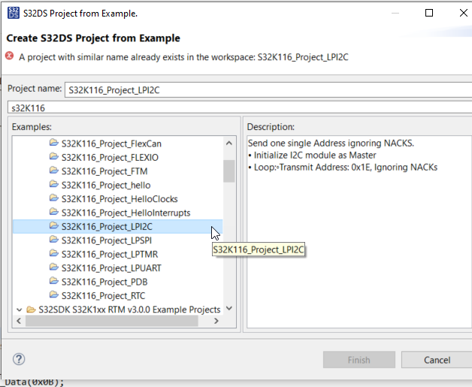
Task: Click 'Initialize I2C module as Master' line
Action: [x=312, y=155]
